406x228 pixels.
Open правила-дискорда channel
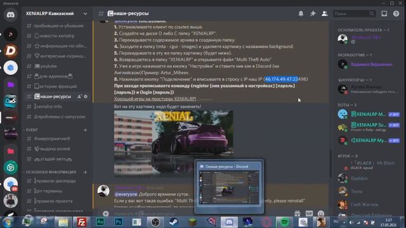[x=57, y=180]
